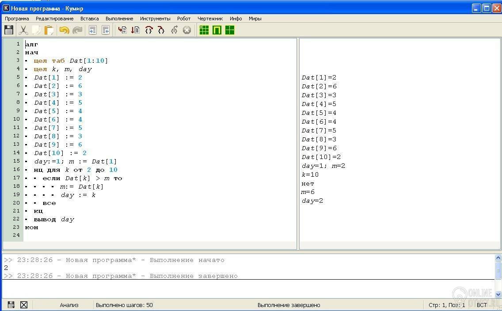Click the status bar floppy icon
The height and width of the screenshot is (311, 502).
pyautogui.click(x=11, y=305)
